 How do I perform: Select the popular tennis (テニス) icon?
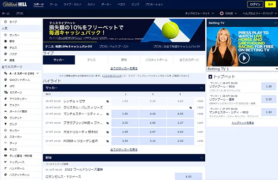(6, 48)
